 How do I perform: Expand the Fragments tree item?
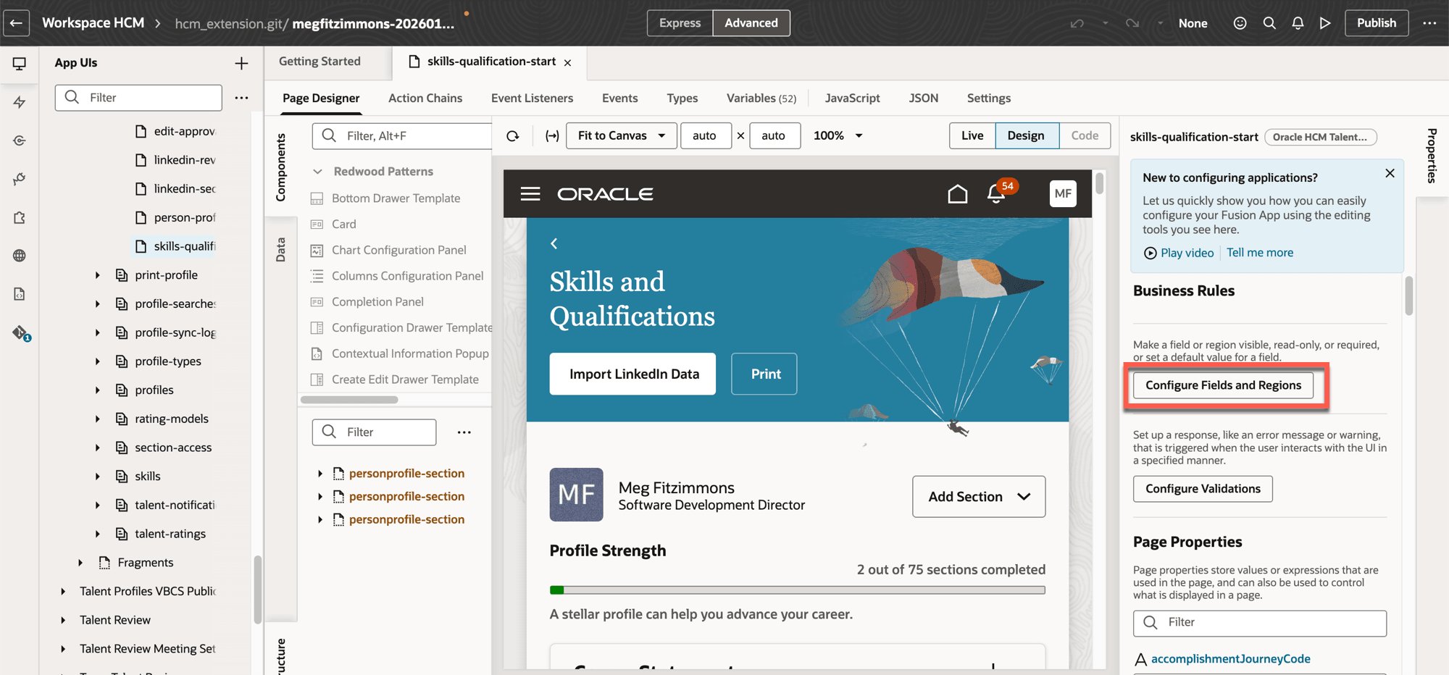click(x=80, y=562)
